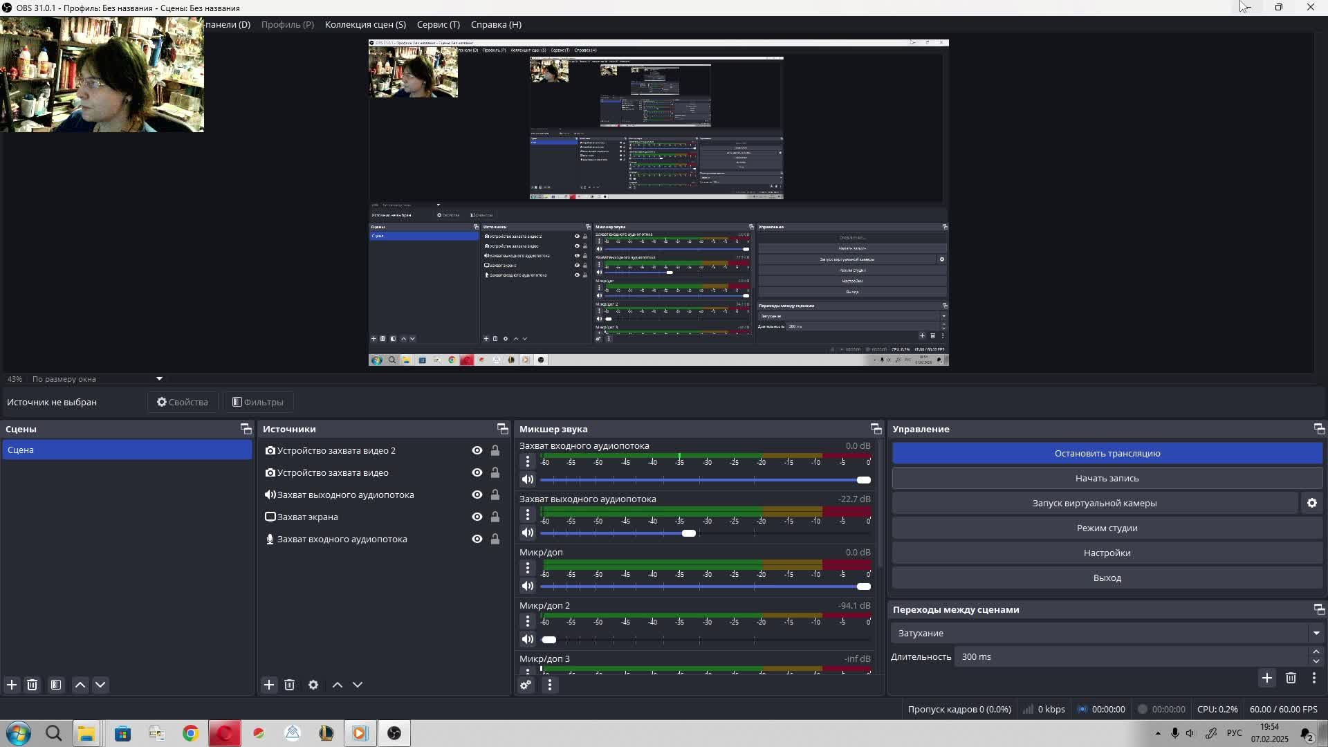
Task: Hide Захват экрана source with eye
Action: point(477,517)
